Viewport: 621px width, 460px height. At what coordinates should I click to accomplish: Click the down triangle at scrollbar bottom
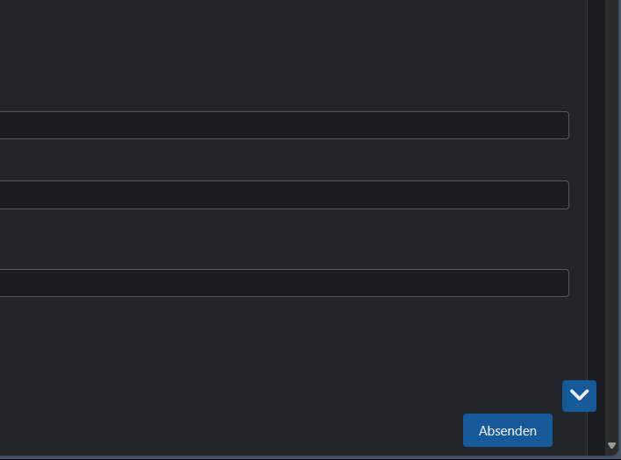(x=612, y=446)
